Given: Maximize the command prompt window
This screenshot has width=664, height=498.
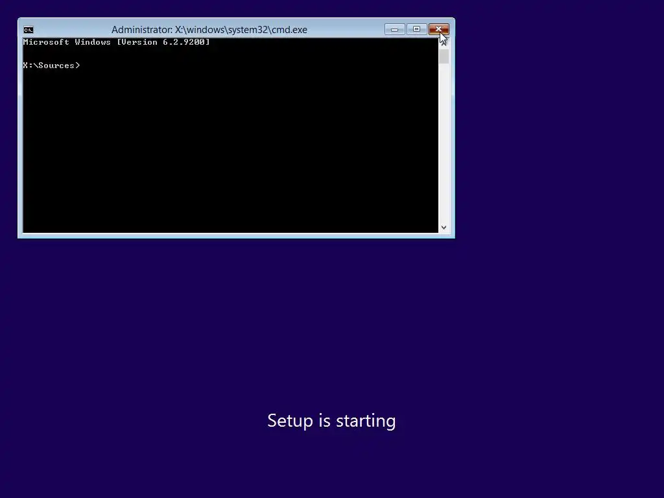Looking at the screenshot, I should [x=417, y=29].
